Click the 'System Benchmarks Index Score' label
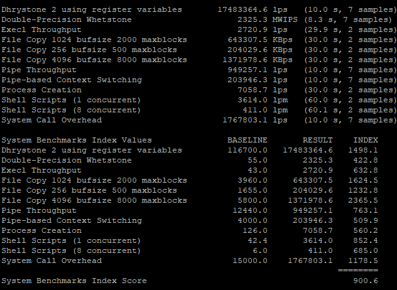 pos(74,281)
